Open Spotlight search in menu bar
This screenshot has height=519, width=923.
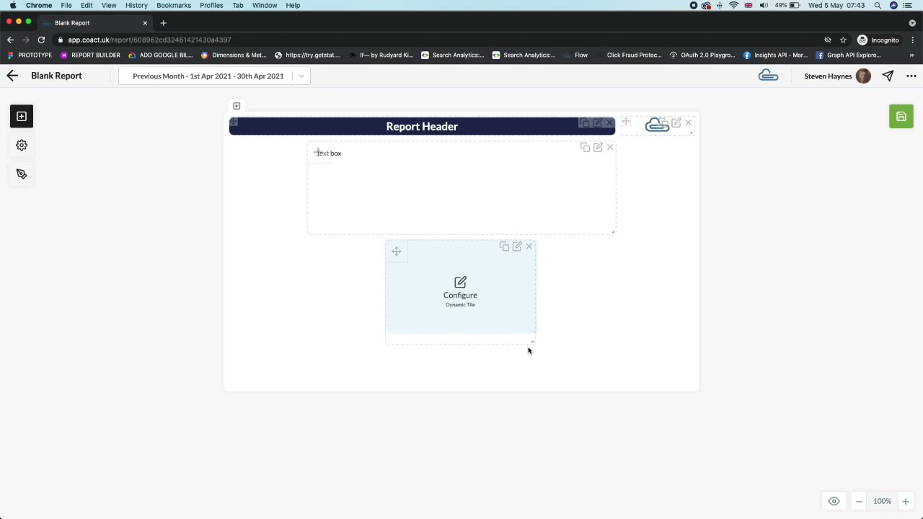tap(878, 5)
